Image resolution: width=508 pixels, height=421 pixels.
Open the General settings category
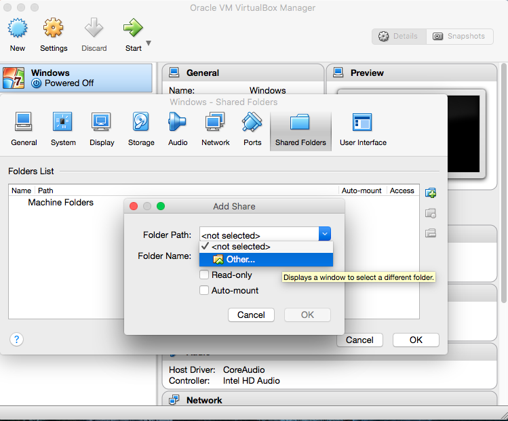[x=24, y=129]
